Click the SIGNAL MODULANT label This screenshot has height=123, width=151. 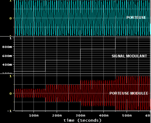129,56
